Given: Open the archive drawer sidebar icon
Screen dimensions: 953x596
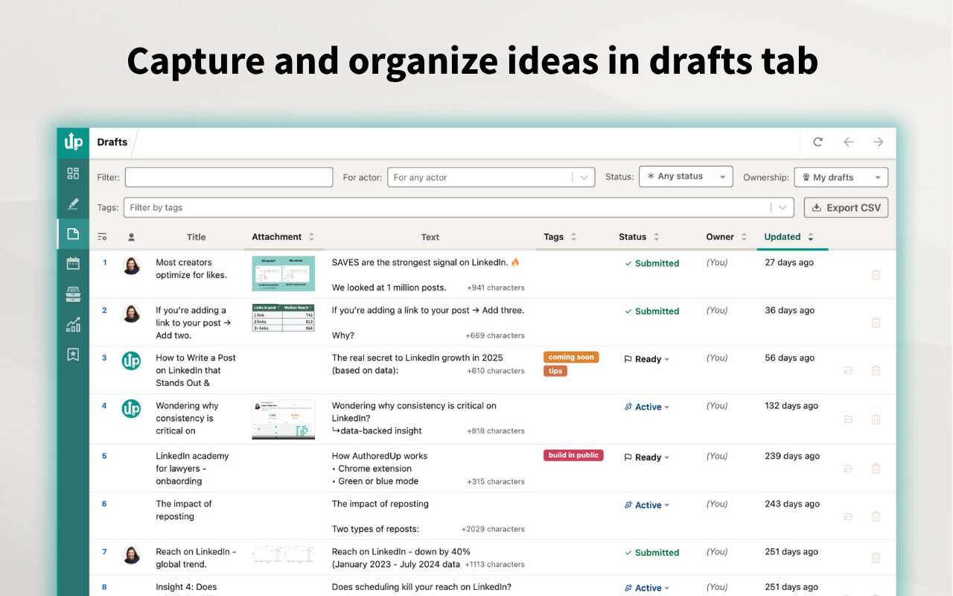Looking at the screenshot, I should pos(73,294).
